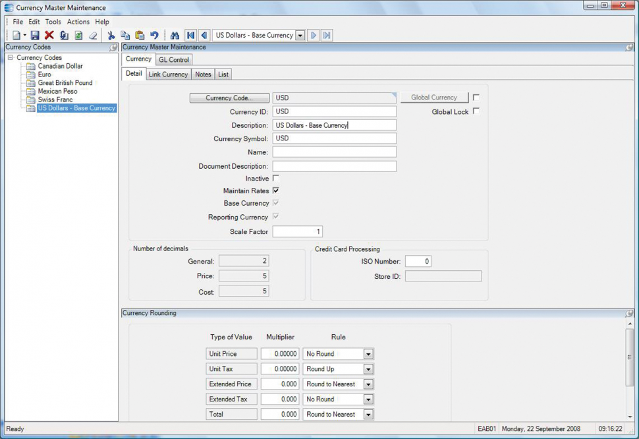Screen dimensions: 639x439
Task: Click the Undo arrow icon
Action: (x=154, y=36)
